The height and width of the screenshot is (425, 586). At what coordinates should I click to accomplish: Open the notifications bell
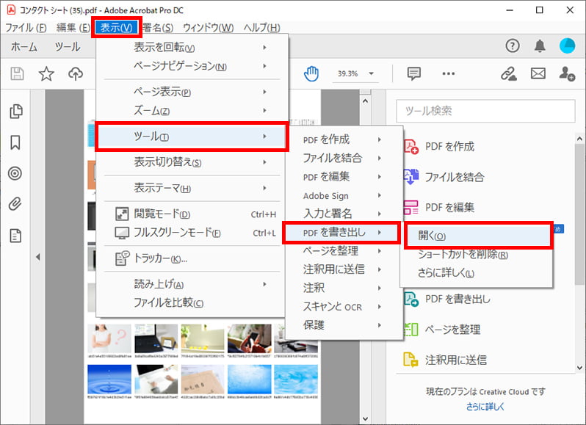click(540, 46)
